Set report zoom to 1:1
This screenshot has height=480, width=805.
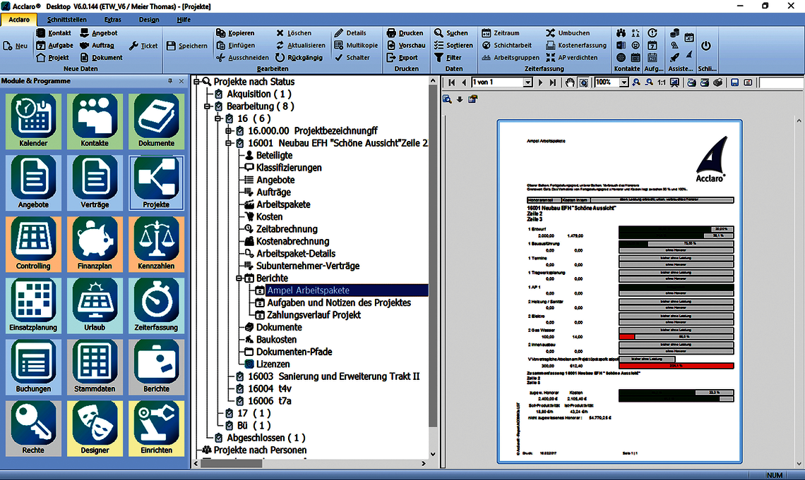[661, 82]
